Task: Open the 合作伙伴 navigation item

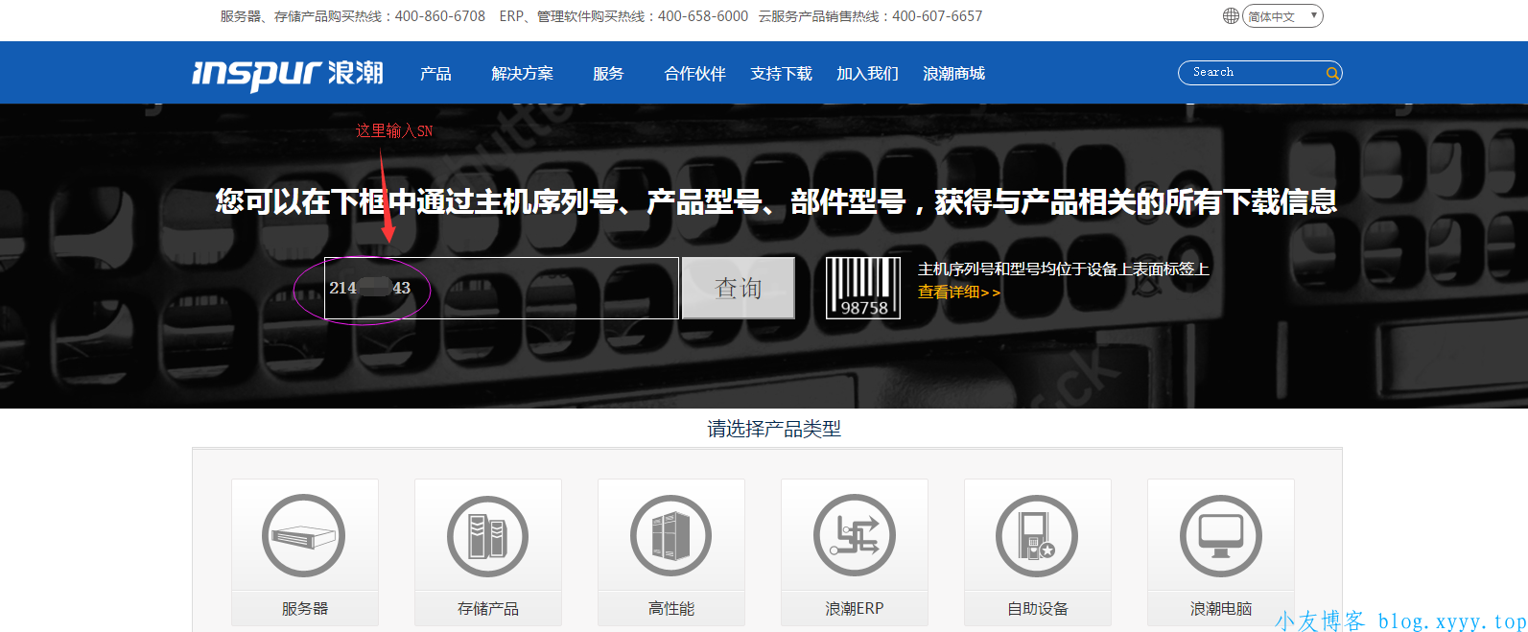Action: pyautogui.click(x=694, y=74)
